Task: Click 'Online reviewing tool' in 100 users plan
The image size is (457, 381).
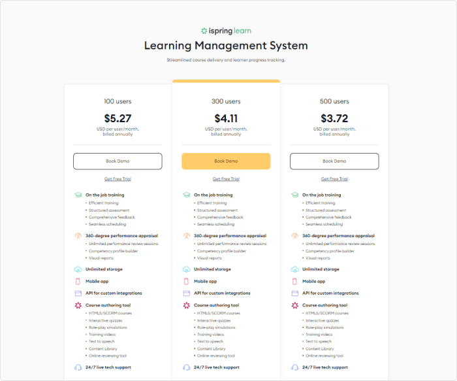Action: coord(108,356)
